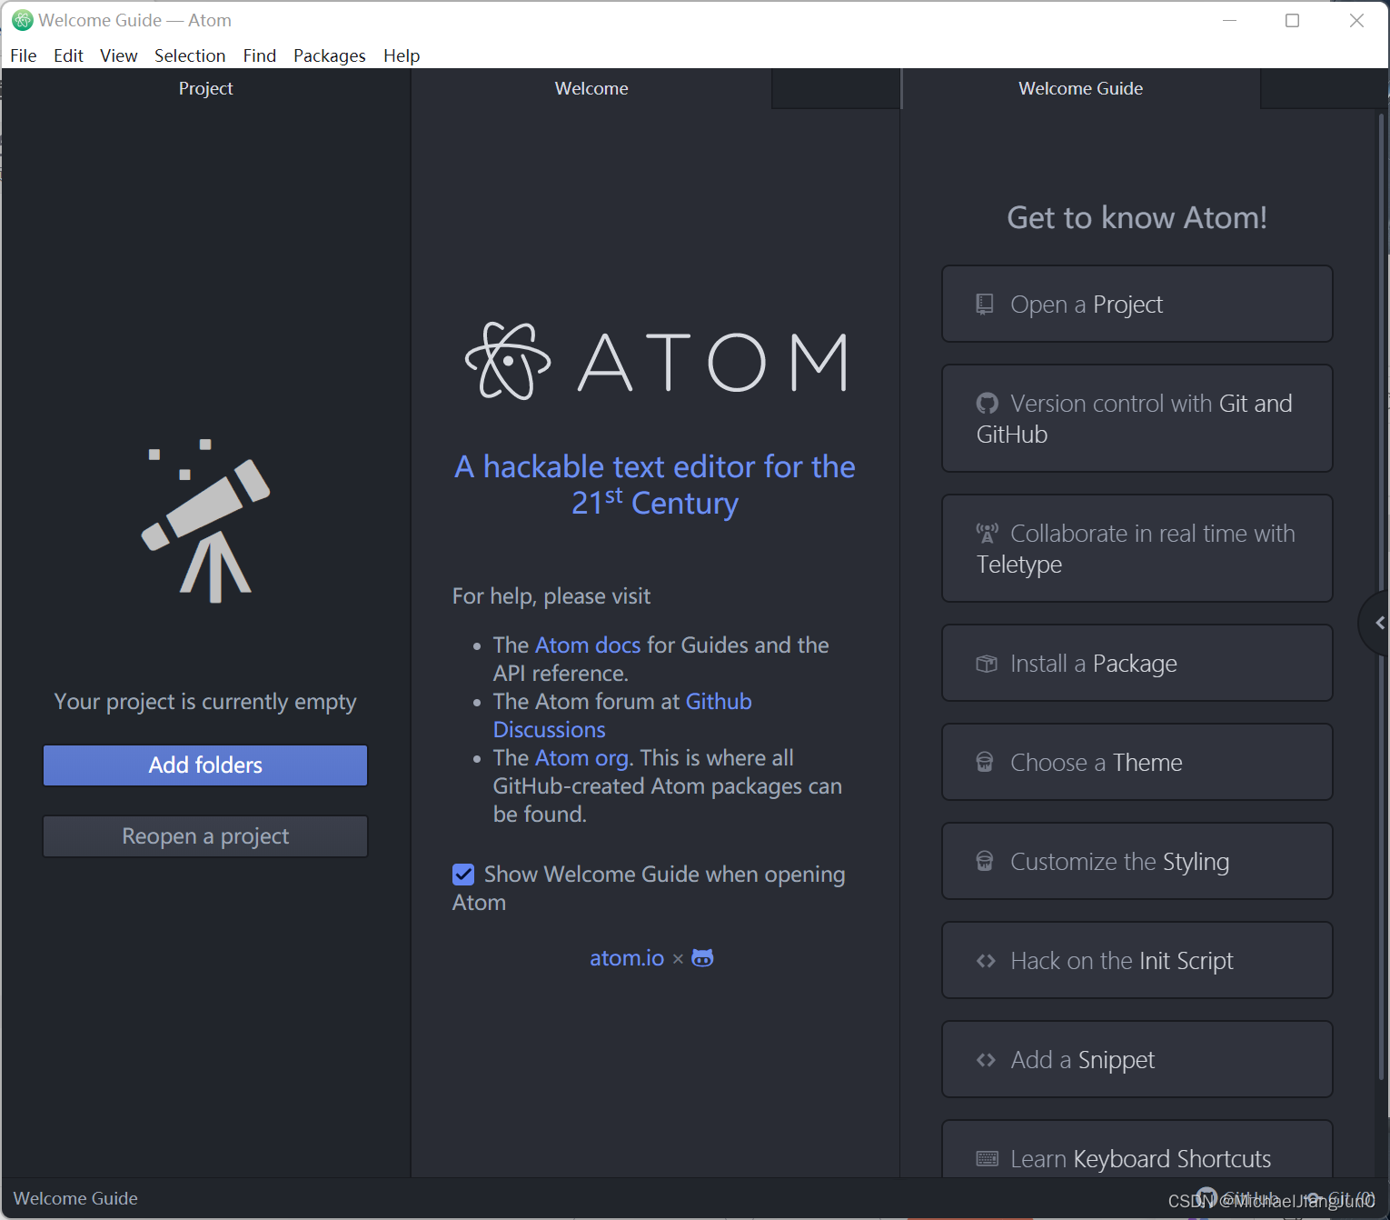Click the Add folders button

click(x=205, y=765)
